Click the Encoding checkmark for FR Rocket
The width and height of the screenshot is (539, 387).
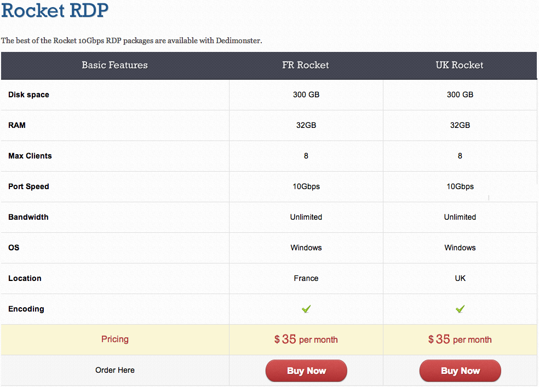306,309
